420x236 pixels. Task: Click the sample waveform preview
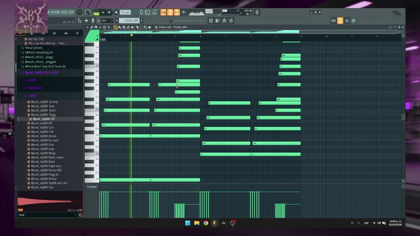[50, 201]
